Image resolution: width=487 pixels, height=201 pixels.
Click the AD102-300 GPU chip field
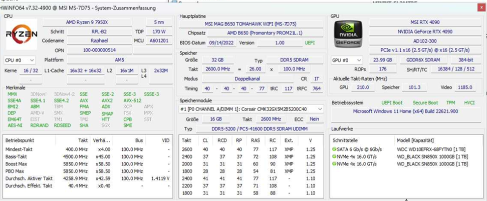tap(425, 41)
